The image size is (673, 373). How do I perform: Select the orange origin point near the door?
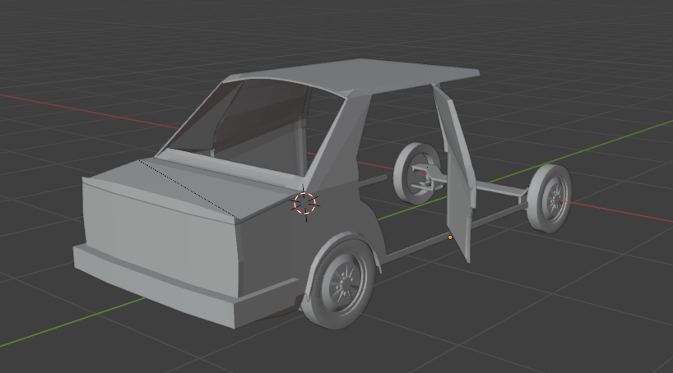[450, 237]
